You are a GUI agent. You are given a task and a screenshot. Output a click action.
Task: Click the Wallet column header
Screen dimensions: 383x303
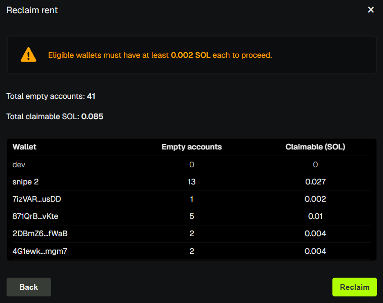(24, 147)
